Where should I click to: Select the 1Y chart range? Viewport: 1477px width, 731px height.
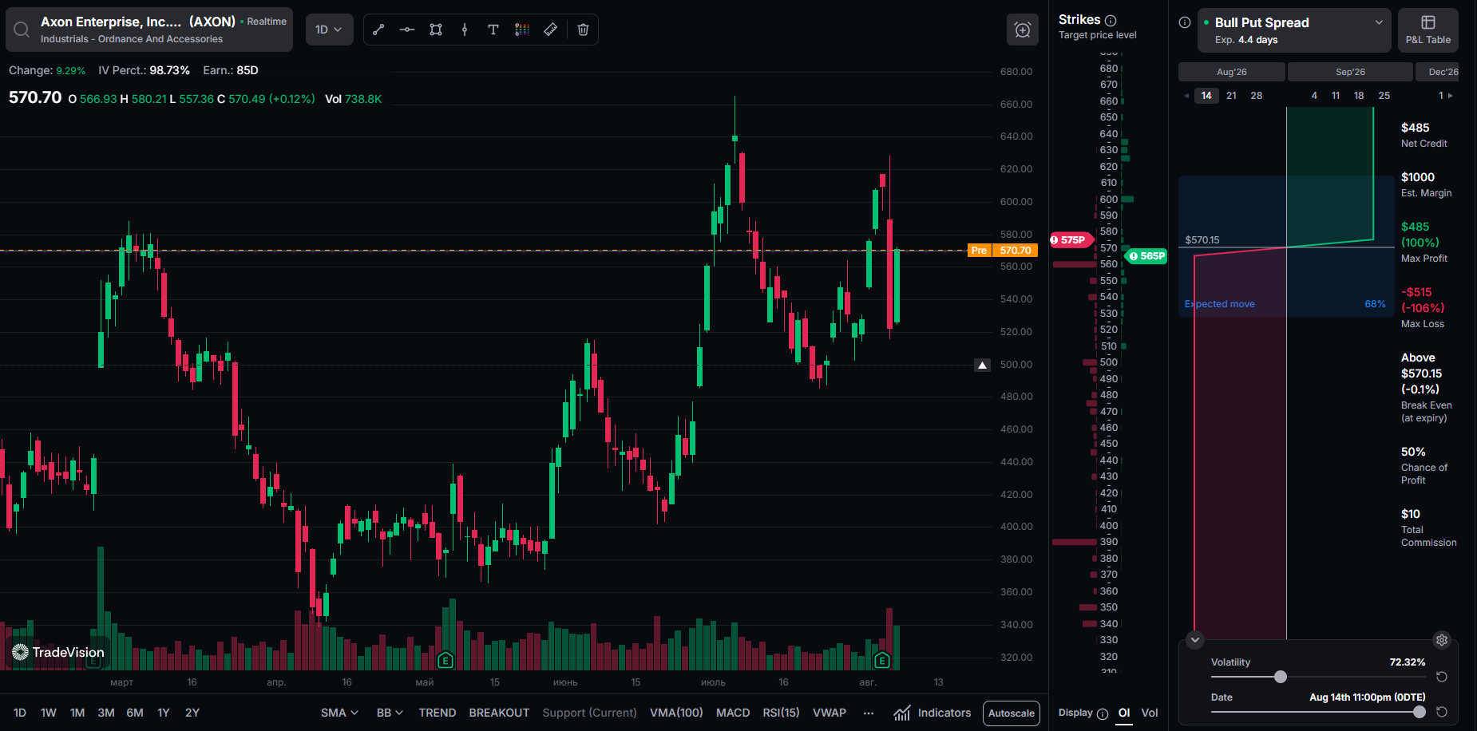pyautogui.click(x=164, y=713)
